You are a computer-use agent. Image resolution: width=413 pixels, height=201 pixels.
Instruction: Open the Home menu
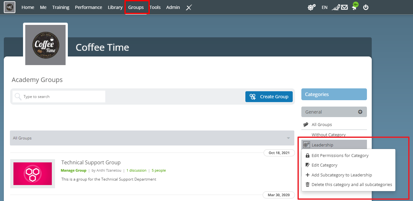point(28,7)
